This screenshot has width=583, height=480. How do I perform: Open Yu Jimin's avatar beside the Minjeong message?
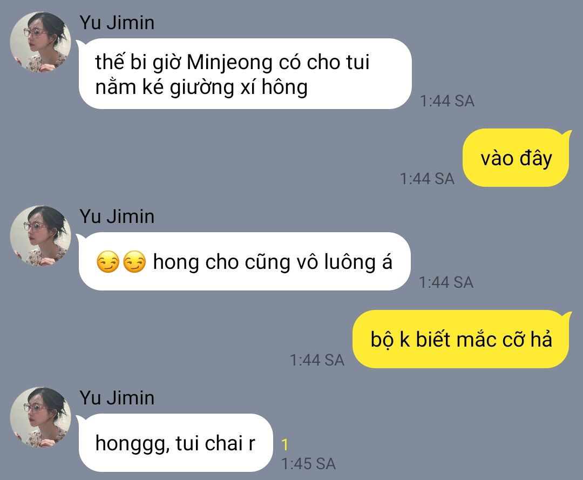[40, 42]
